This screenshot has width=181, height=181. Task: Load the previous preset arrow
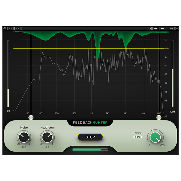(156, 28)
